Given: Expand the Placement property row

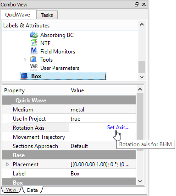Looking at the screenshot, I should [x=7, y=164].
